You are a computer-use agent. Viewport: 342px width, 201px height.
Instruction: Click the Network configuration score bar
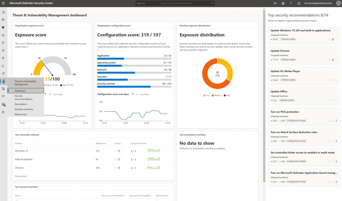tap(134, 73)
